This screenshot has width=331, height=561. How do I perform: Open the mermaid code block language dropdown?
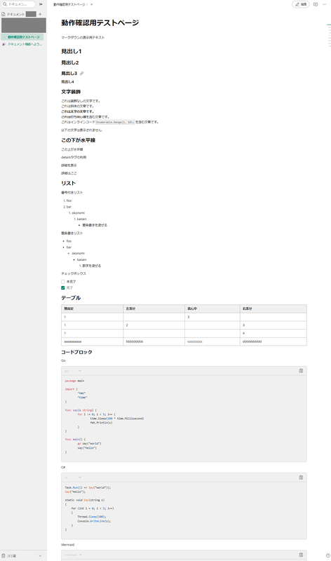point(74,555)
